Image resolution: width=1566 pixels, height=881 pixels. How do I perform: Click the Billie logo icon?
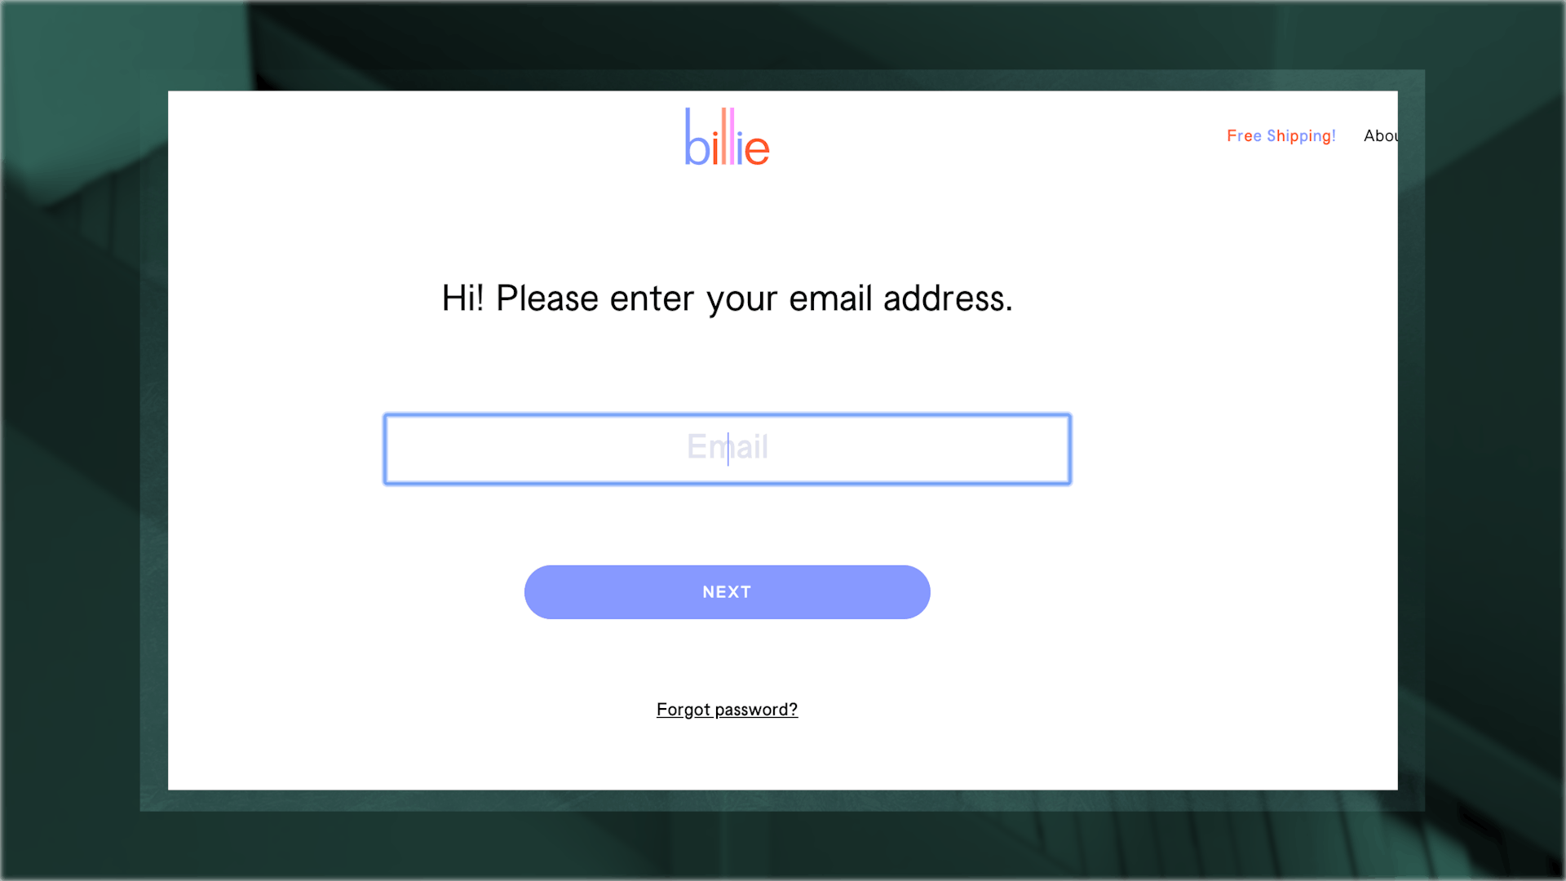coord(726,136)
